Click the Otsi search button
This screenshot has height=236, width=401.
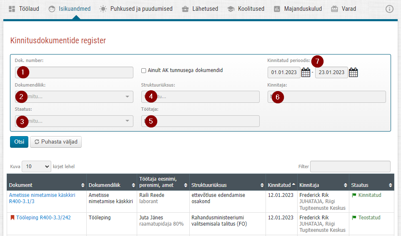tap(19, 142)
